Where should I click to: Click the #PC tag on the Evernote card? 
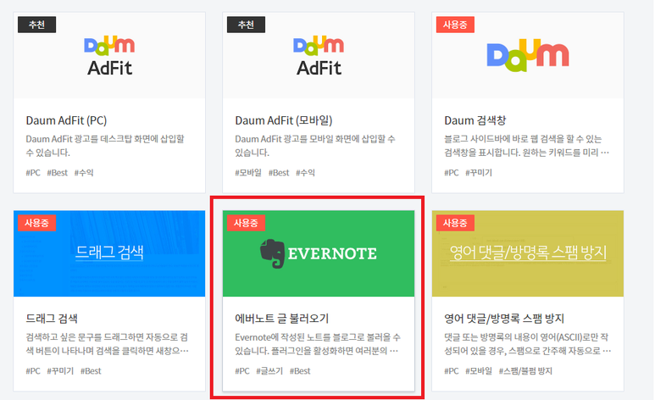(x=242, y=370)
